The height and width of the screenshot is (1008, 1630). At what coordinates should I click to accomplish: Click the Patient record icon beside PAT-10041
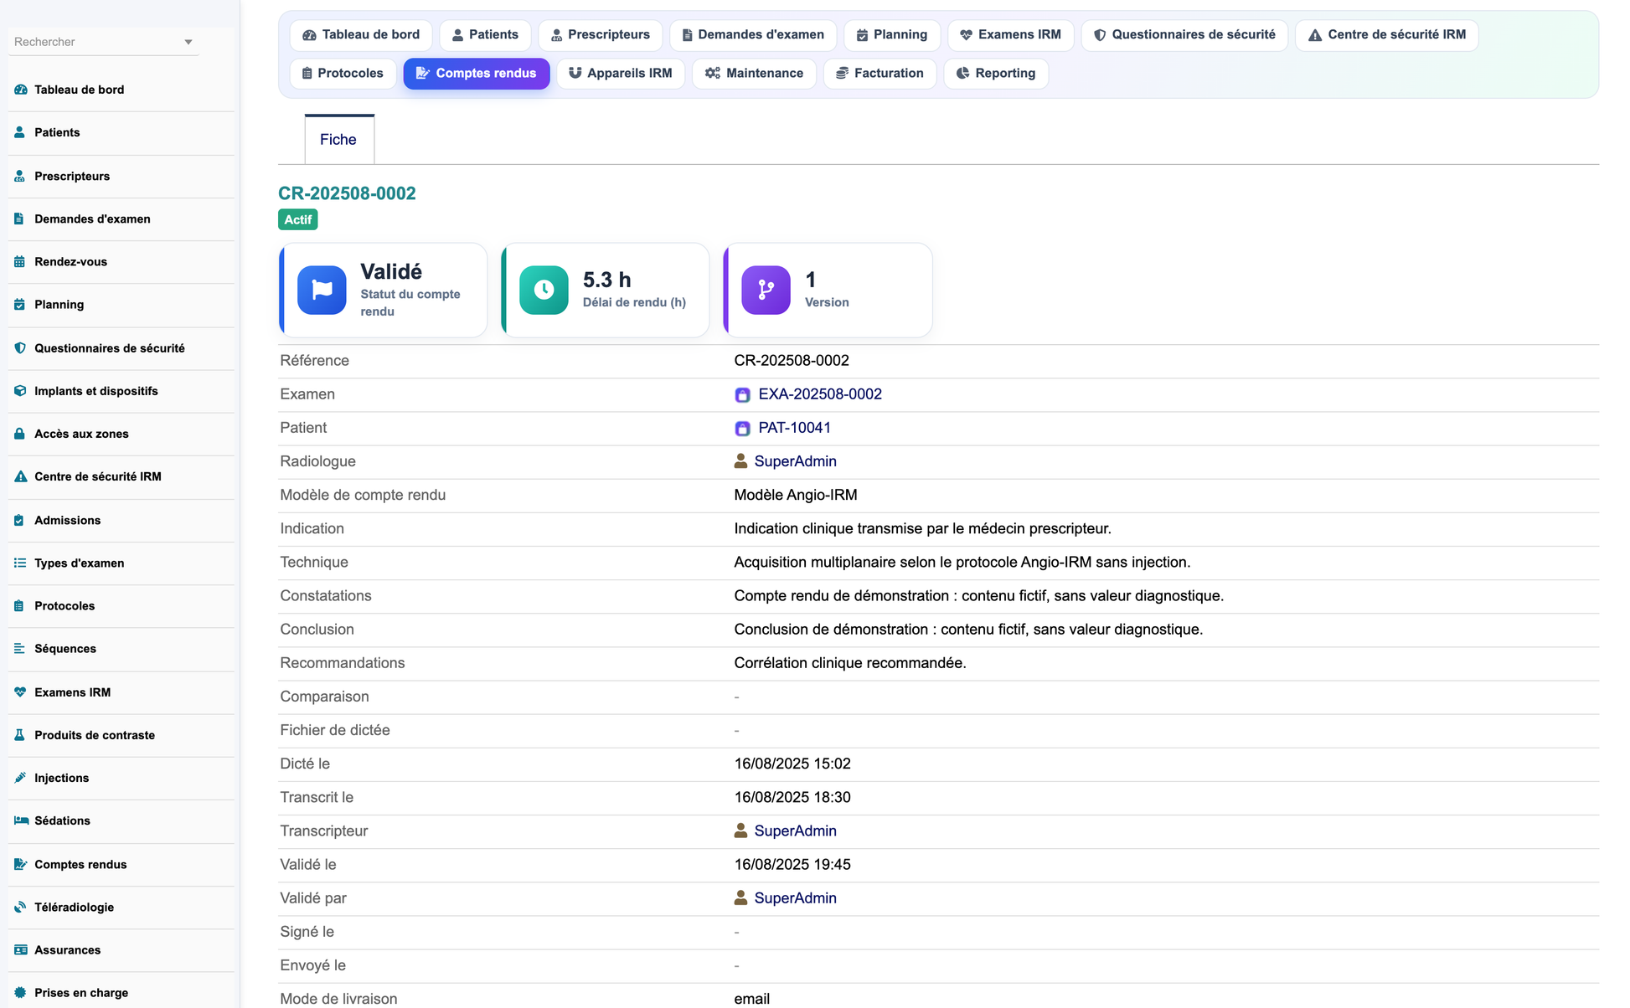coord(742,429)
